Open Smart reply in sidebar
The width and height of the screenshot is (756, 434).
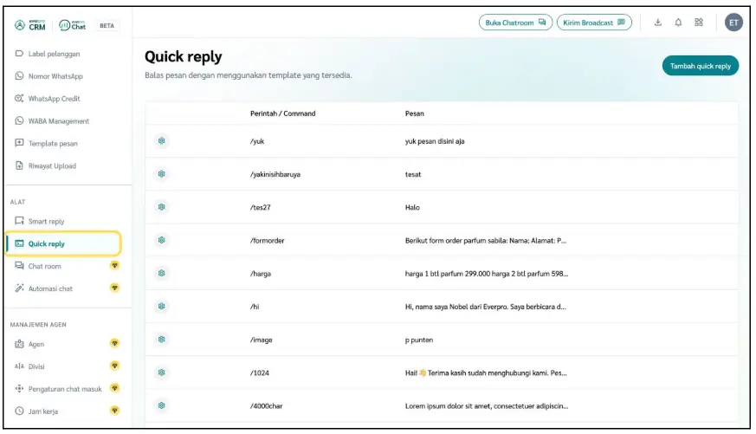46,222
